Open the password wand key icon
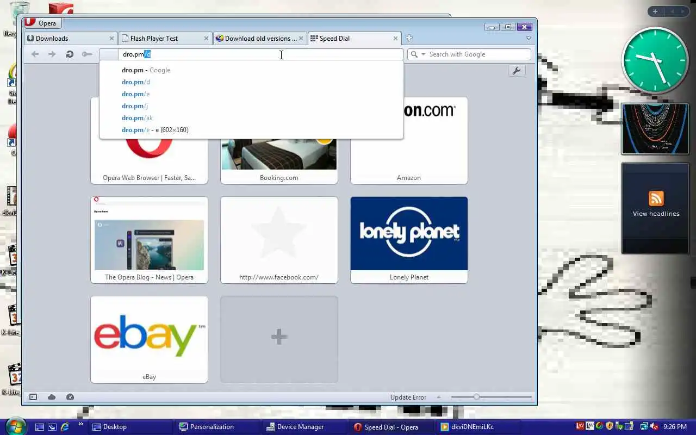Viewport: 696px width, 435px height. [x=87, y=54]
